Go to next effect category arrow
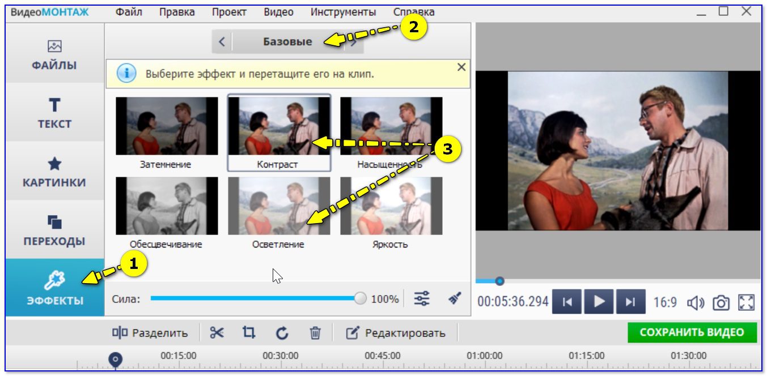Image resolution: width=767 pixels, height=376 pixels. point(354,41)
